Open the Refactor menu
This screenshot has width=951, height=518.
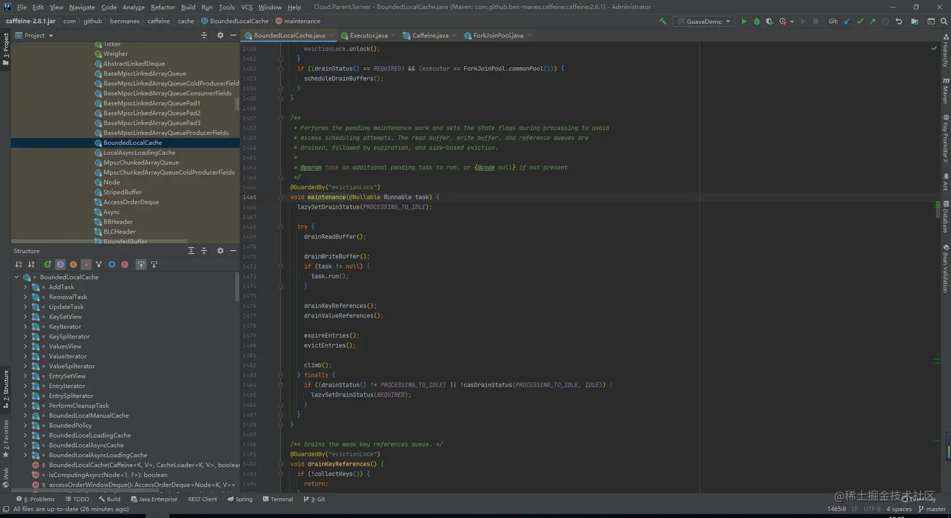[x=162, y=7]
